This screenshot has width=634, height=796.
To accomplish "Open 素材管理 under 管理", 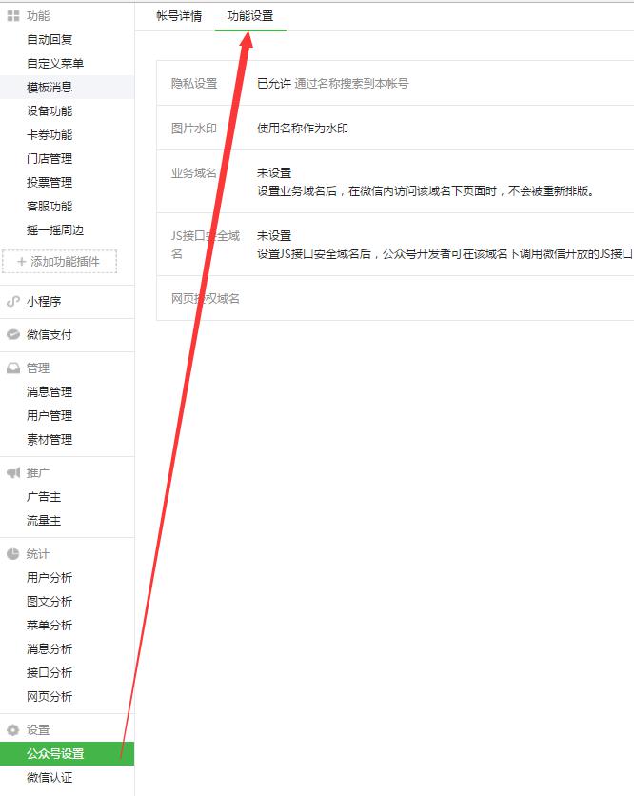I will coord(50,440).
